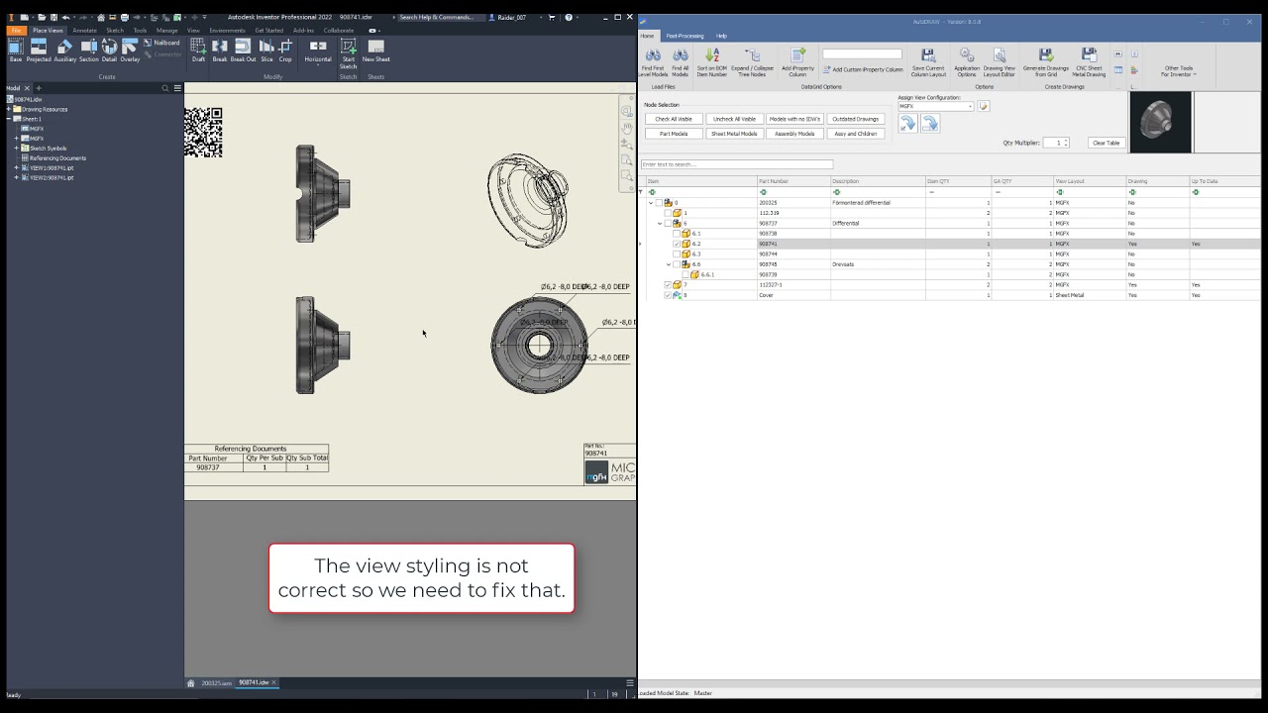Click the Uncheck All Visible button
Viewport: 1268px width, 713px height.
(x=734, y=119)
